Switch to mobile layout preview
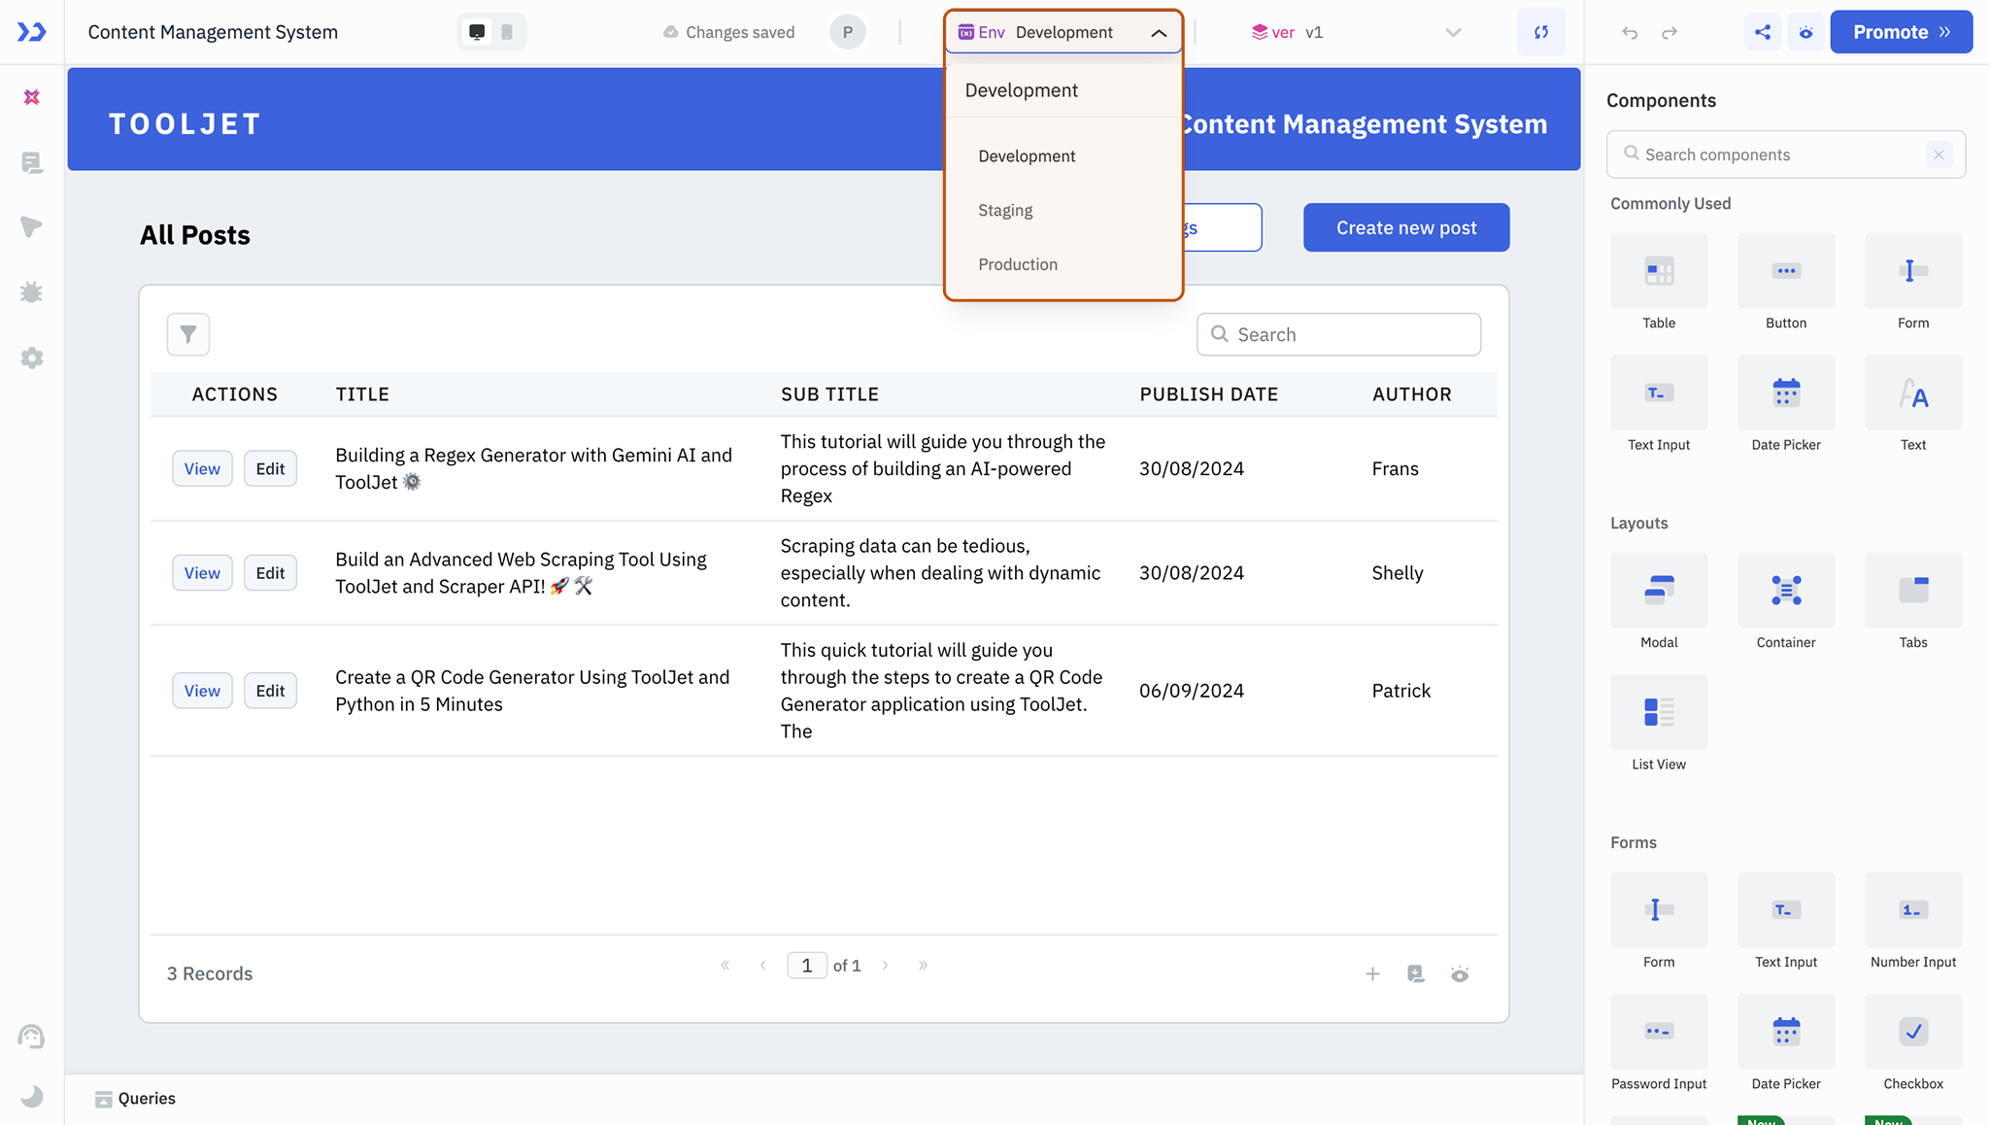 [506, 31]
